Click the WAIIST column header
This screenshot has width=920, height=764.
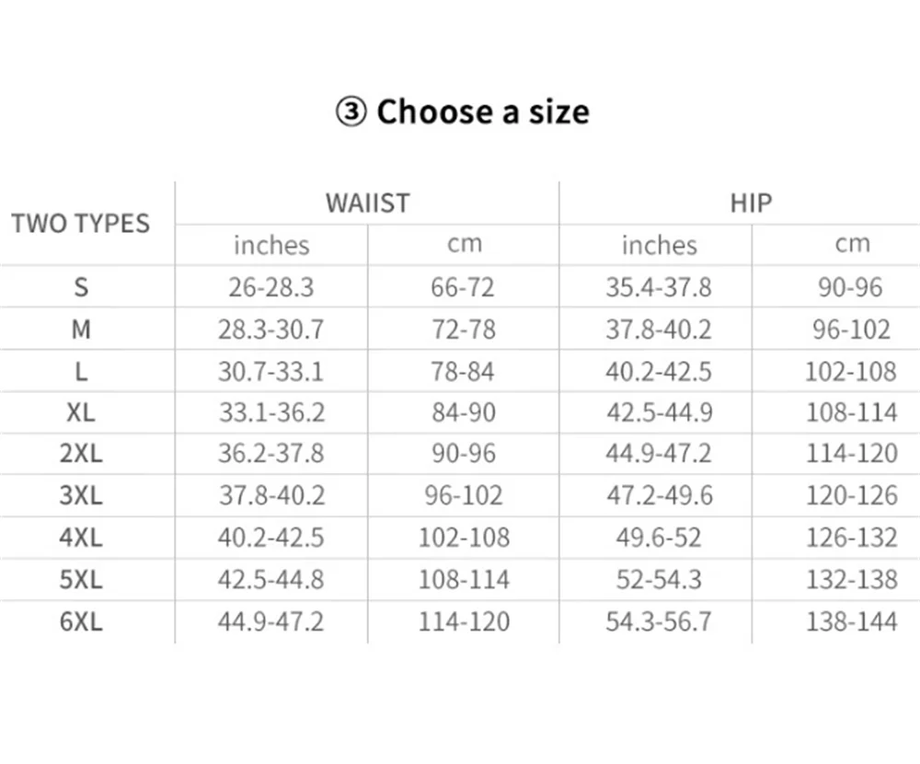tap(367, 203)
